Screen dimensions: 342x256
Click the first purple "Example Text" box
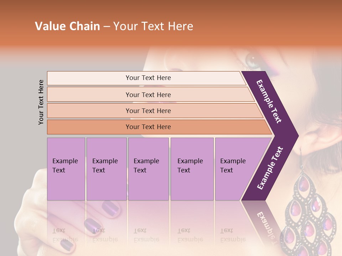point(66,169)
